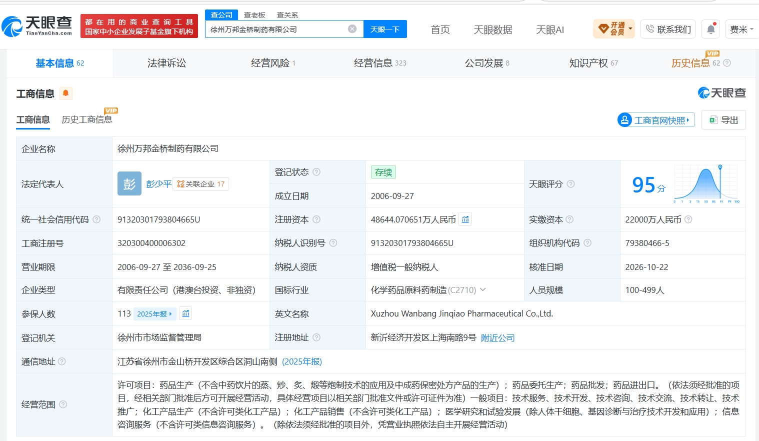Click the 彭 avatar thumbnail
This screenshot has width=759, height=441.
tap(129, 183)
